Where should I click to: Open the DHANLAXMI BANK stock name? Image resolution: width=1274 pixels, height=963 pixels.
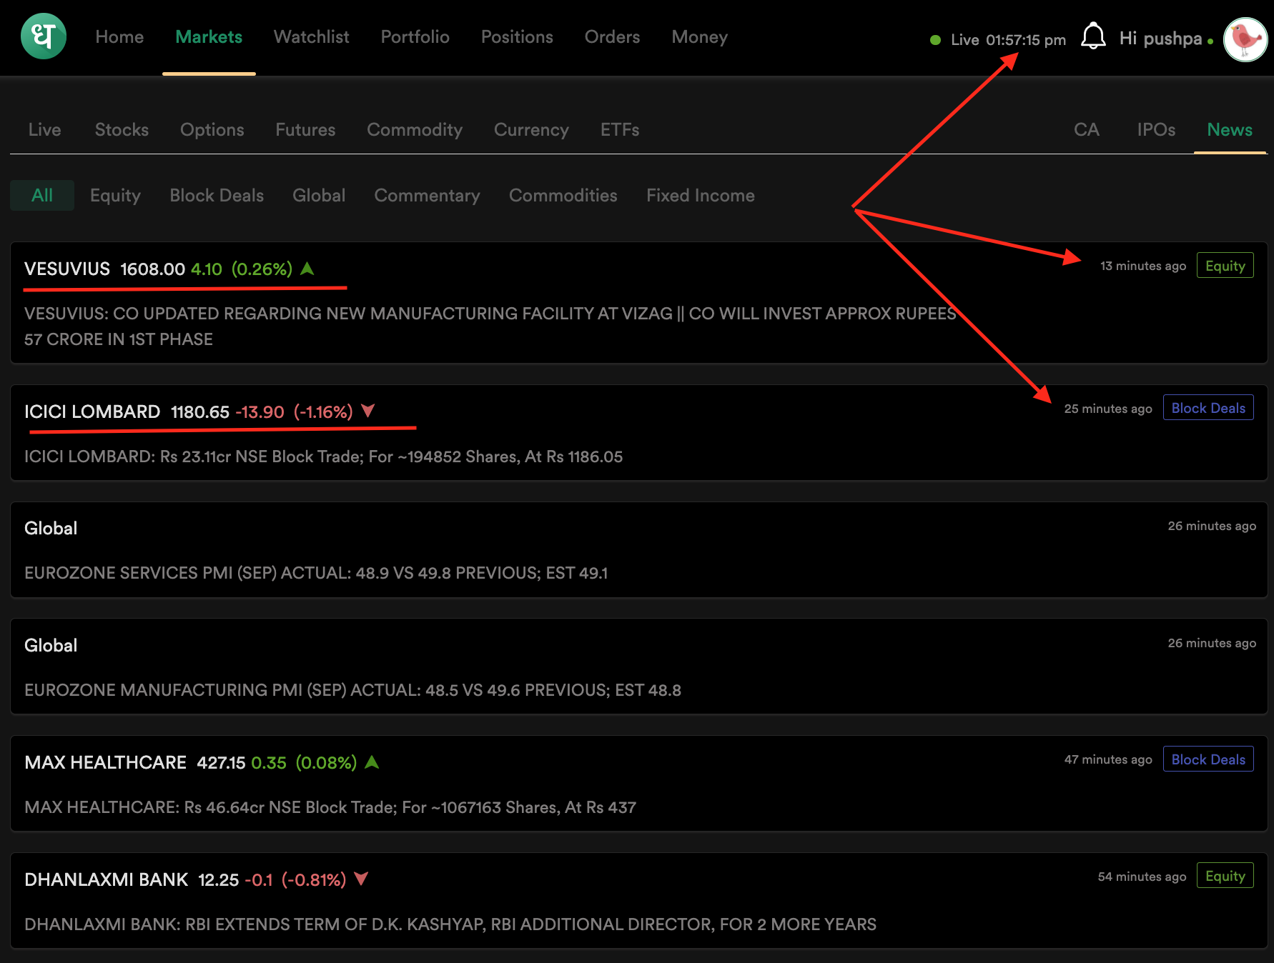click(107, 879)
